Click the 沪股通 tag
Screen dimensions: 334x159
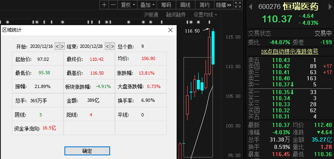tap(151, 15)
